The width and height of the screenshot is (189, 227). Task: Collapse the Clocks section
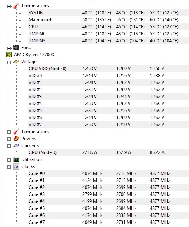9,167
